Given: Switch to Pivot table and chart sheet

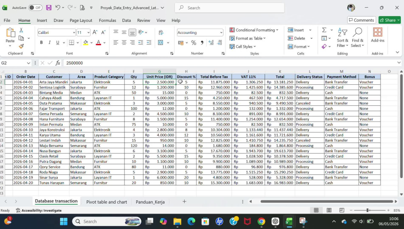Looking at the screenshot, I should point(107,202).
